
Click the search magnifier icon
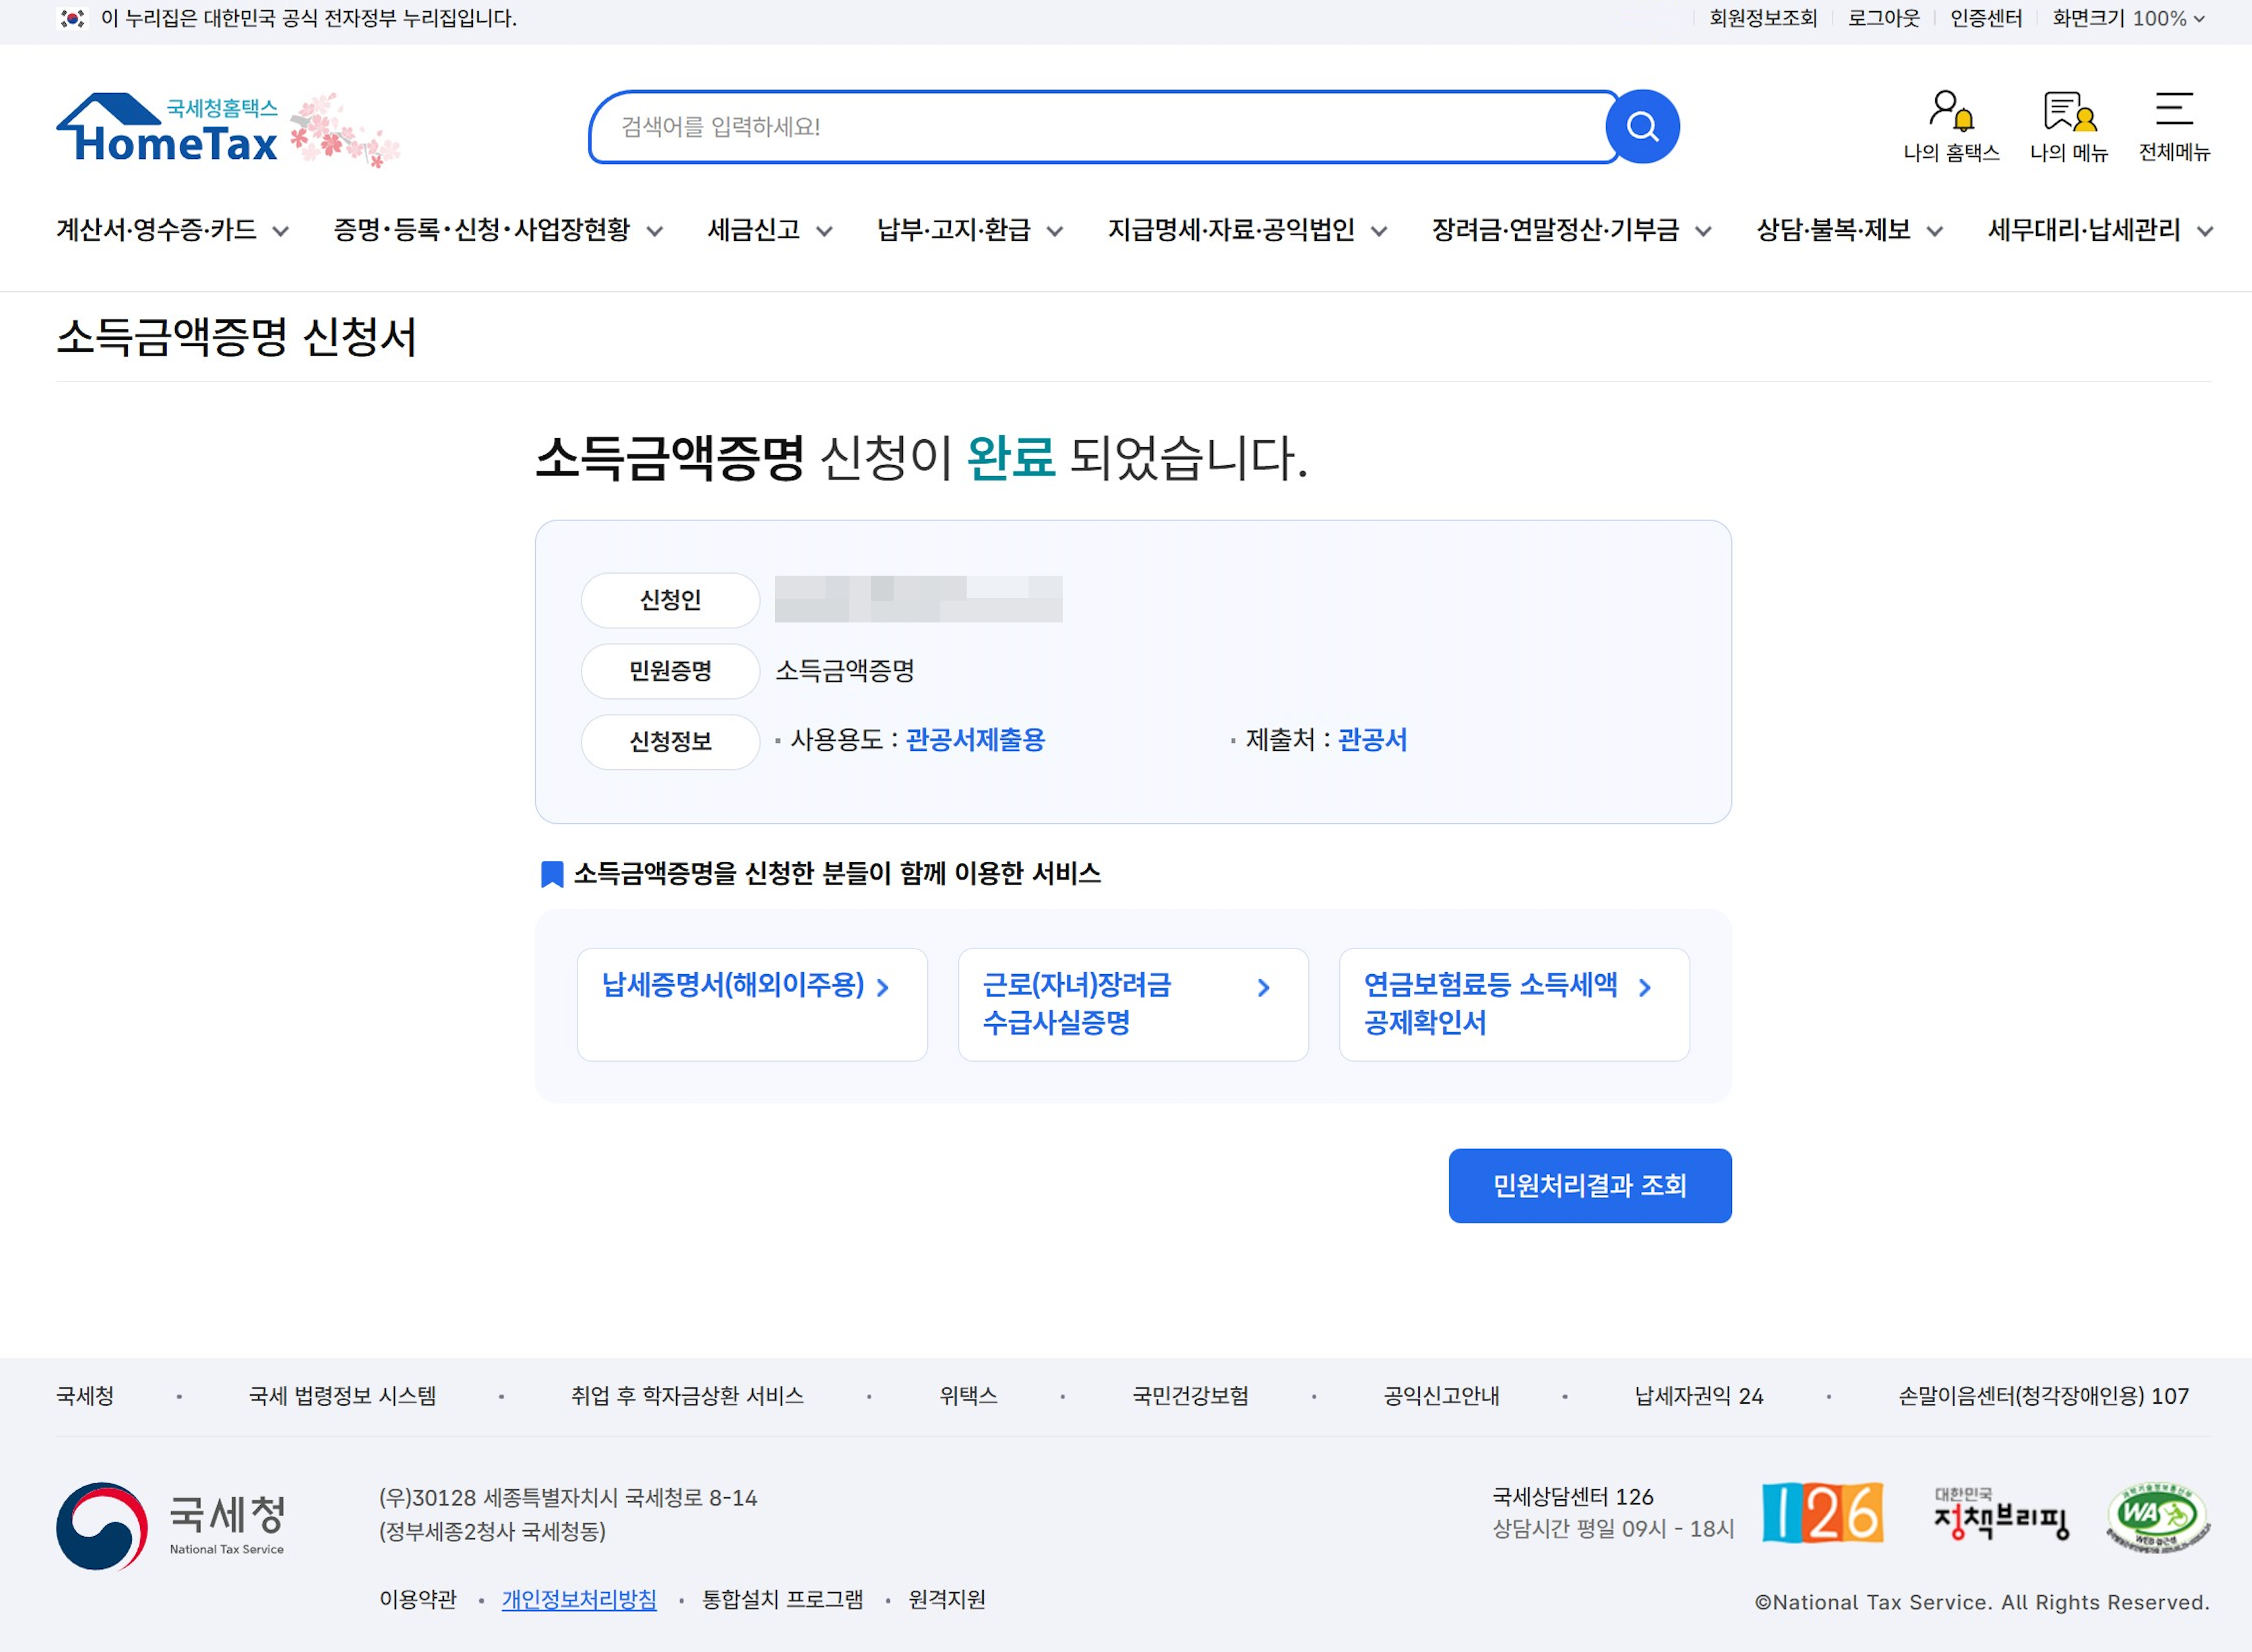pyautogui.click(x=1642, y=126)
